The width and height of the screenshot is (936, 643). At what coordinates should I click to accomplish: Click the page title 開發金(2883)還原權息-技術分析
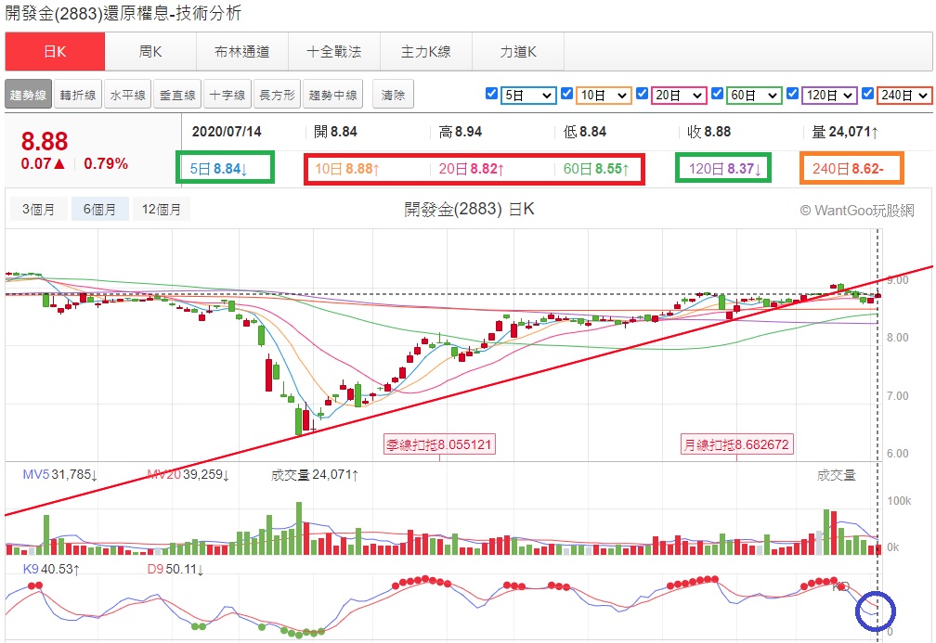click(123, 13)
